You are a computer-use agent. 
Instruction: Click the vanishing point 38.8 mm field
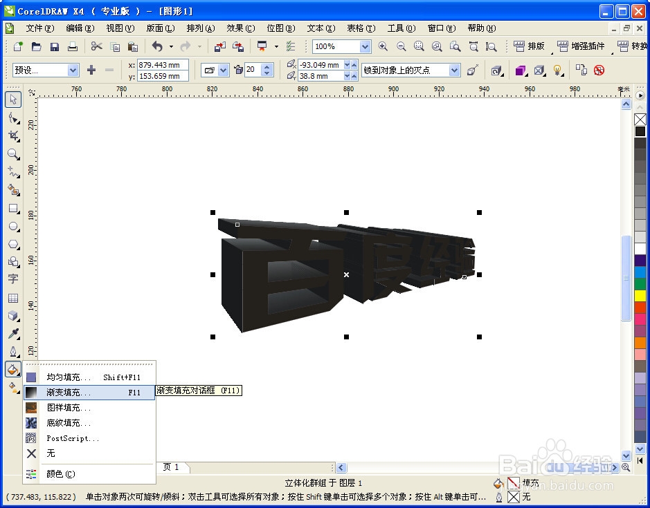320,76
